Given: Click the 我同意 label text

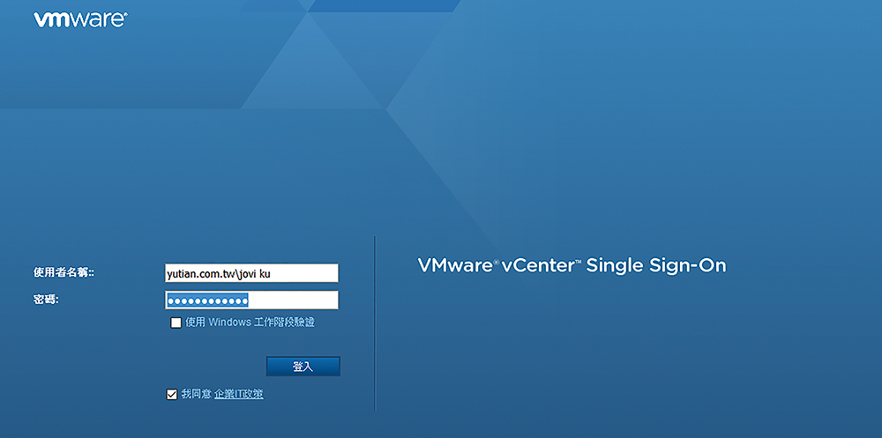Looking at the screenshot, I should [x=196, y=395].
